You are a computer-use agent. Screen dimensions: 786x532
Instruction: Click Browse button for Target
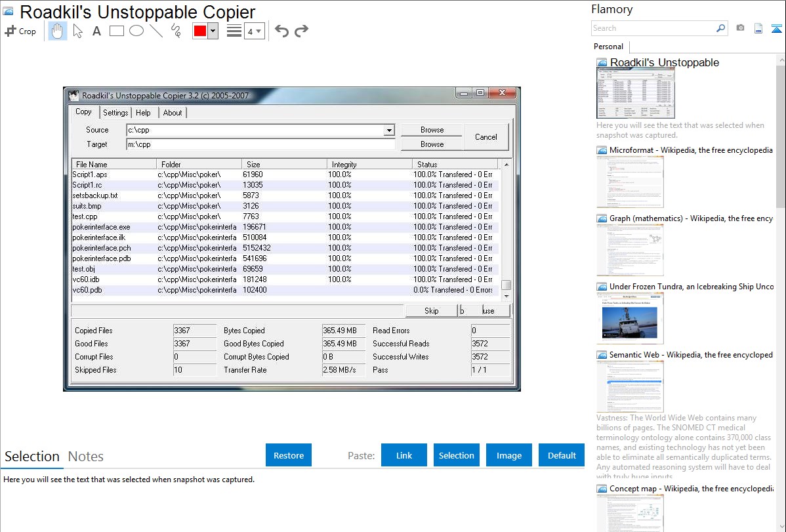(x=432, y=144)
